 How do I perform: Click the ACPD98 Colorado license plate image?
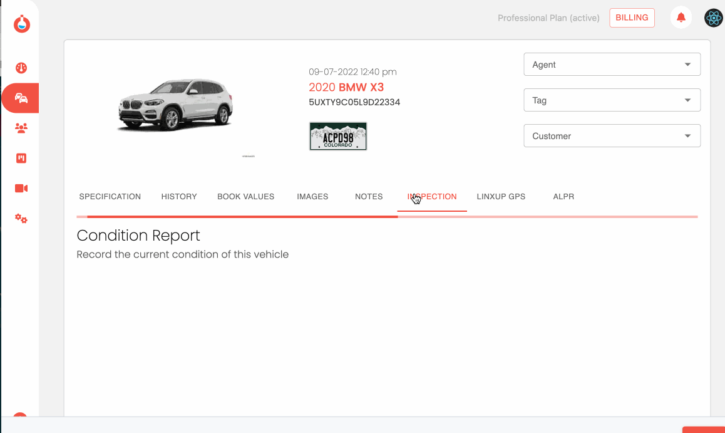click(338, 136)
